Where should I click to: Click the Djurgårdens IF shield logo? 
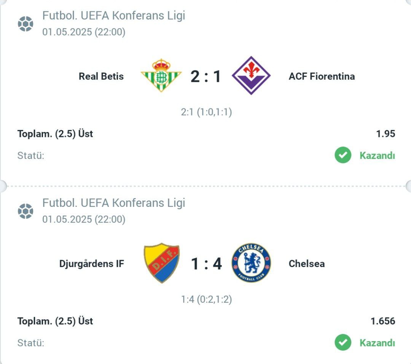click(x=162, y=263)
